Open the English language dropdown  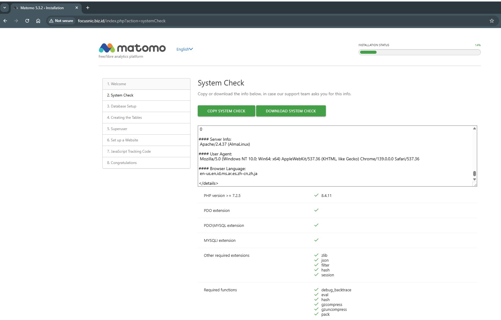(184, 49)
